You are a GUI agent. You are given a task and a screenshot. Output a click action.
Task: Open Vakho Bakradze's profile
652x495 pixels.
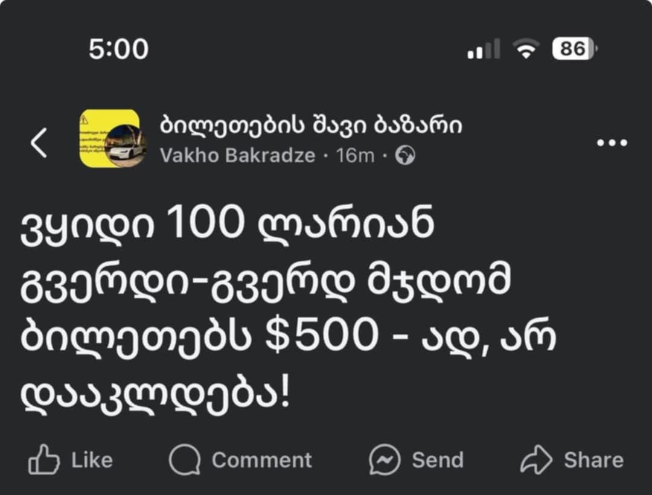click(237, 155)
